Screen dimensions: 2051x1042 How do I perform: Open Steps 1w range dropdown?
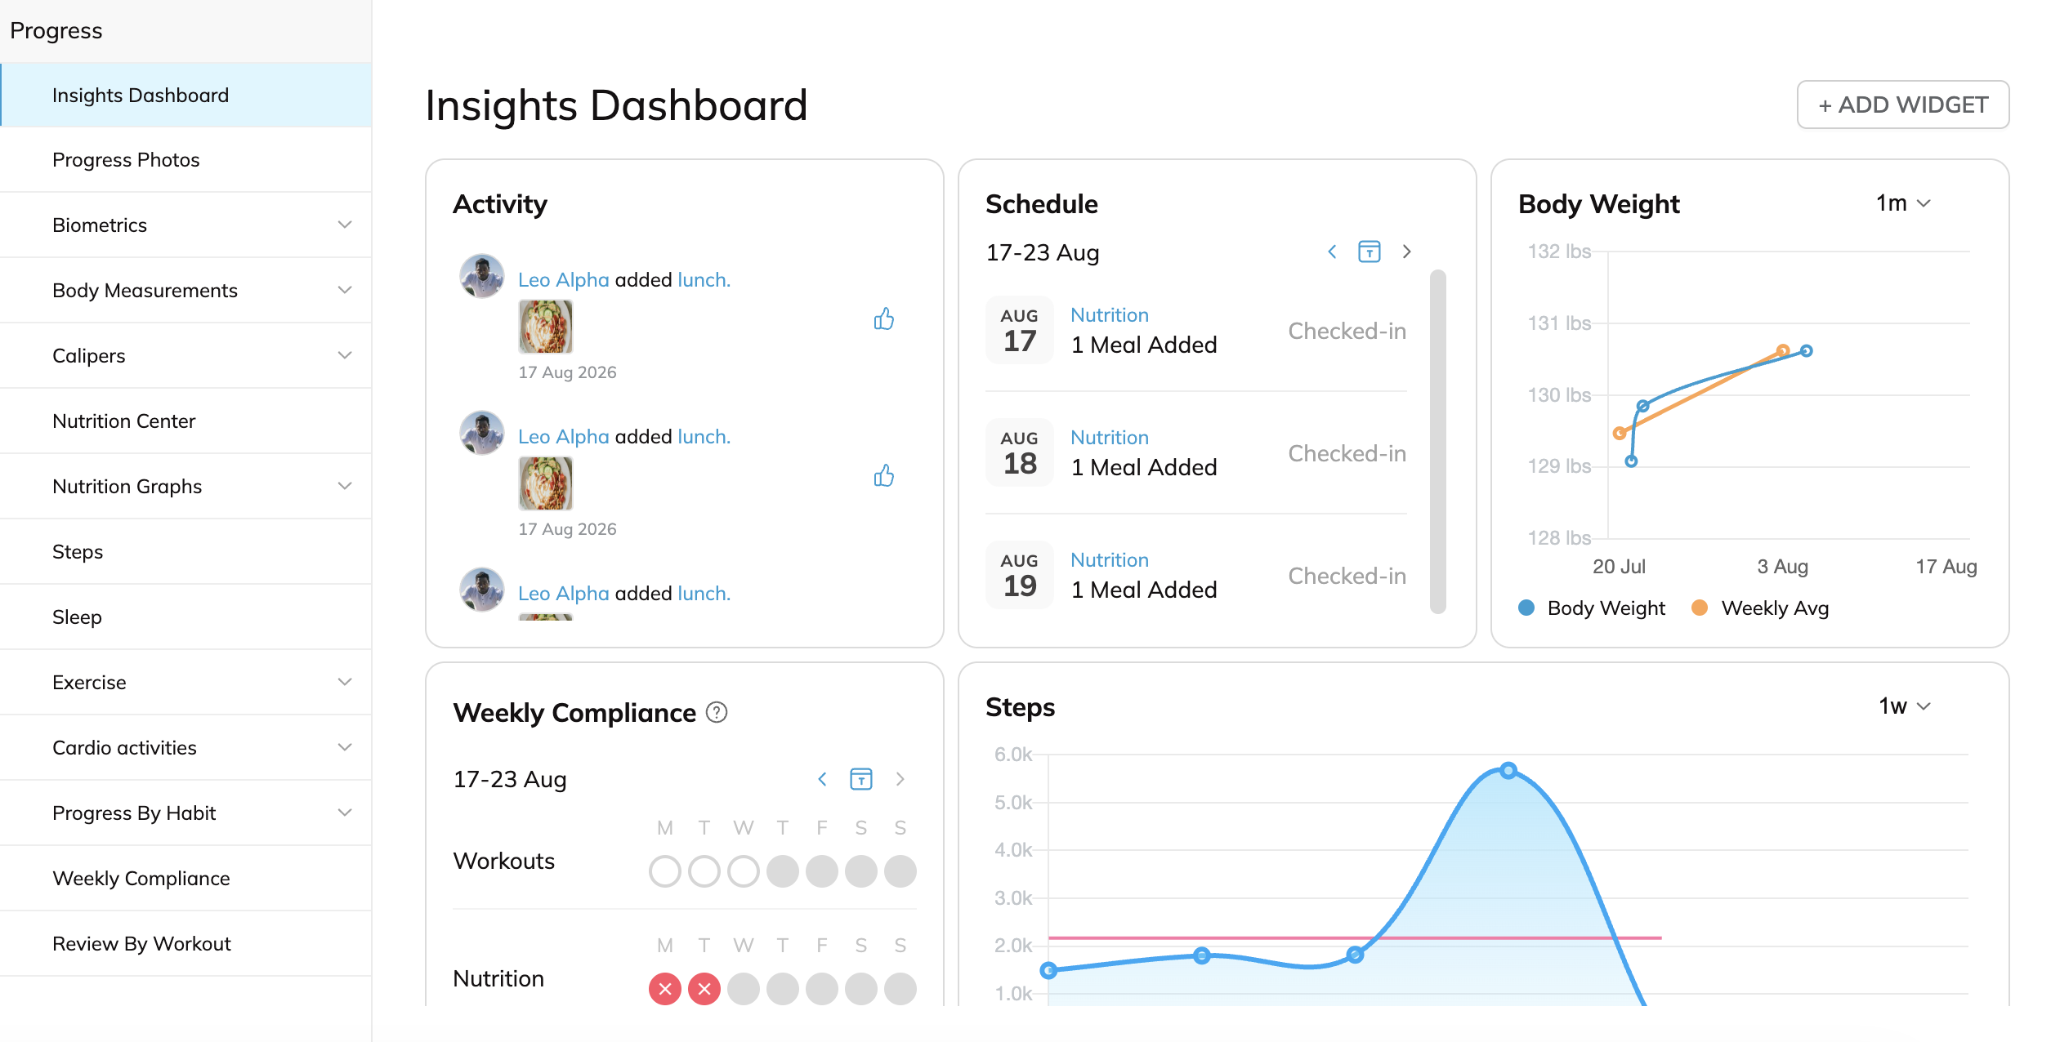pos(1904,706)
